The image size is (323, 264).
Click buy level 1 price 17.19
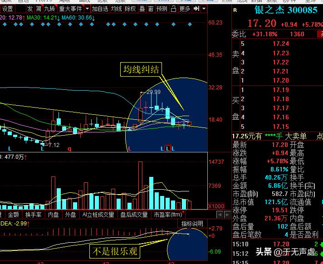coord(281,90)
